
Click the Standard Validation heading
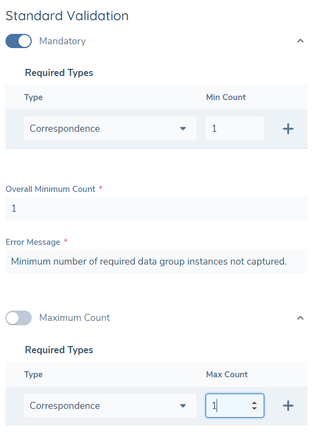pyautogui.click(x=67, y=16)
